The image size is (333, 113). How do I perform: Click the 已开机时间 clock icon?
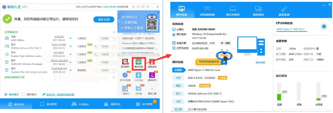(x=174, y=48)
